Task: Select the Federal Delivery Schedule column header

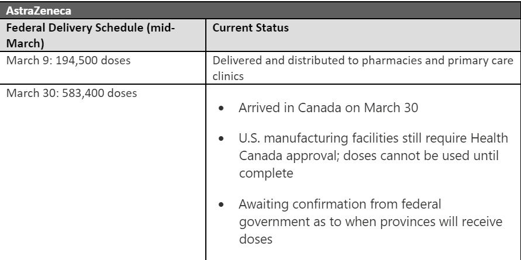Action: click(103, 35)
